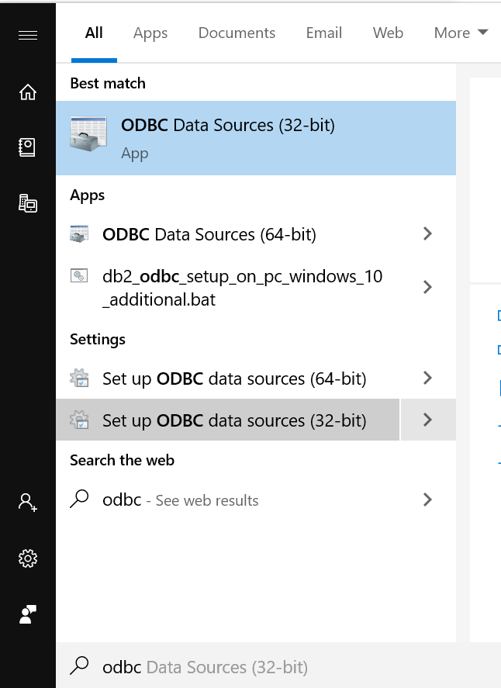Go to Home in the search sidebar
501x688 pixels.
click(28, 92)
